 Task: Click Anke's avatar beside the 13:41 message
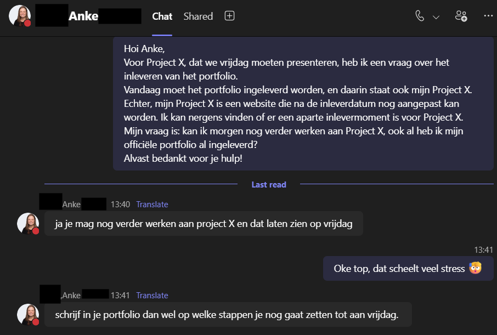point(27,314)
